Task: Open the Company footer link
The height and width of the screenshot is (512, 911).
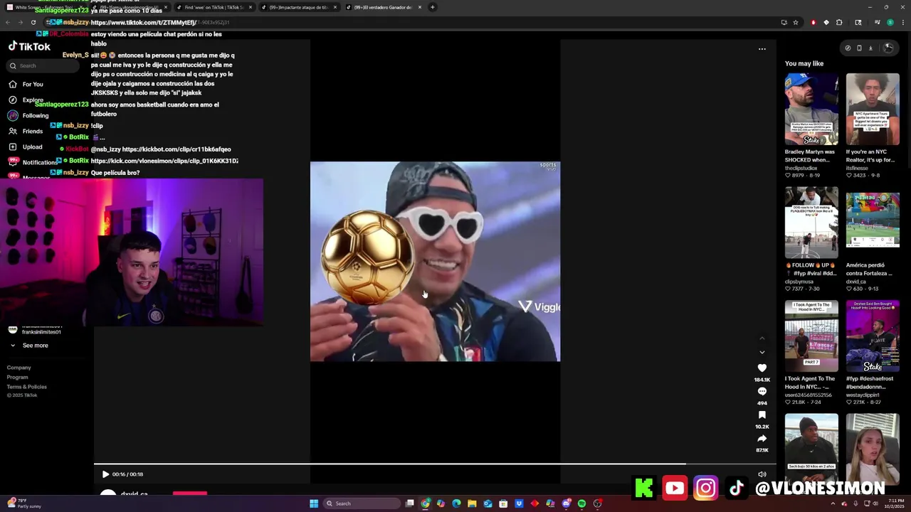Action: click(19, 368)
